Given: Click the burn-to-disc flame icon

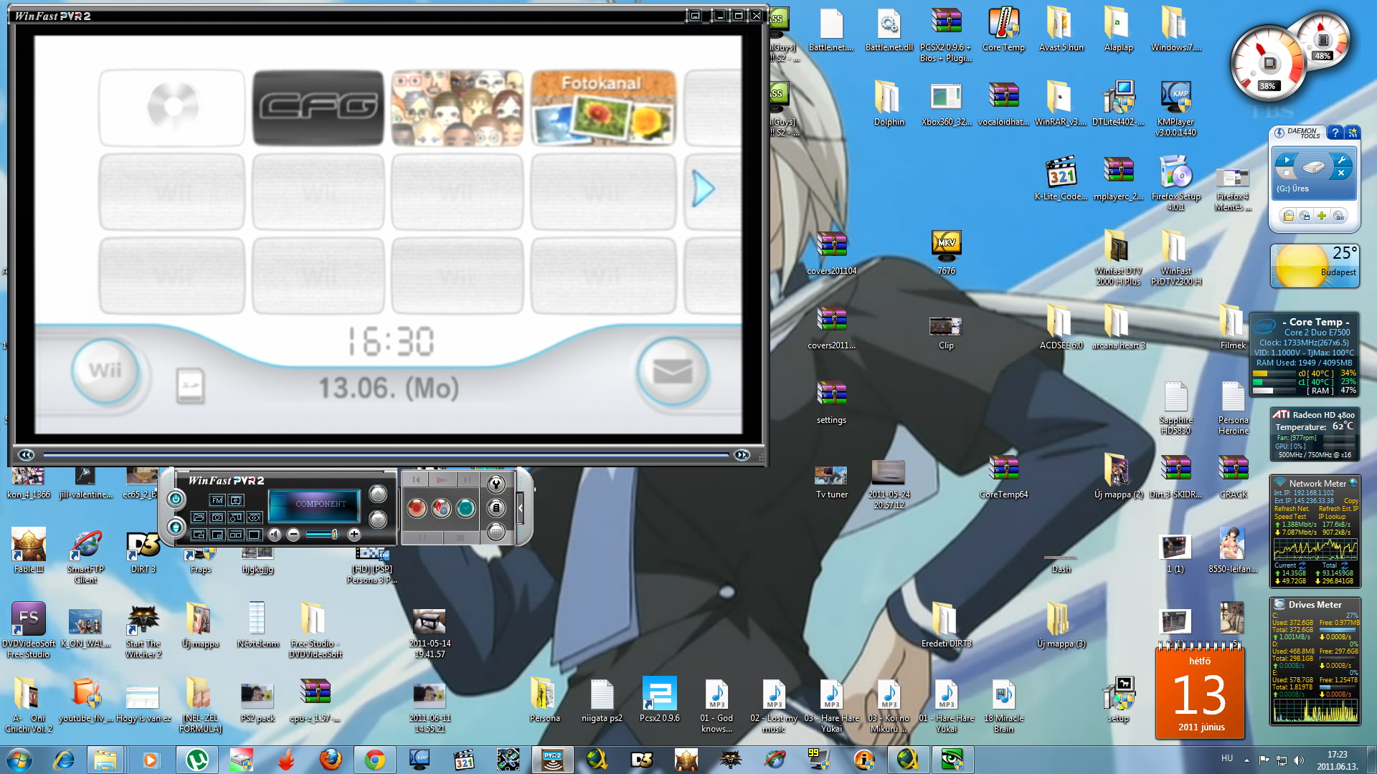Looking at the screenshot, I should (441, 508).
